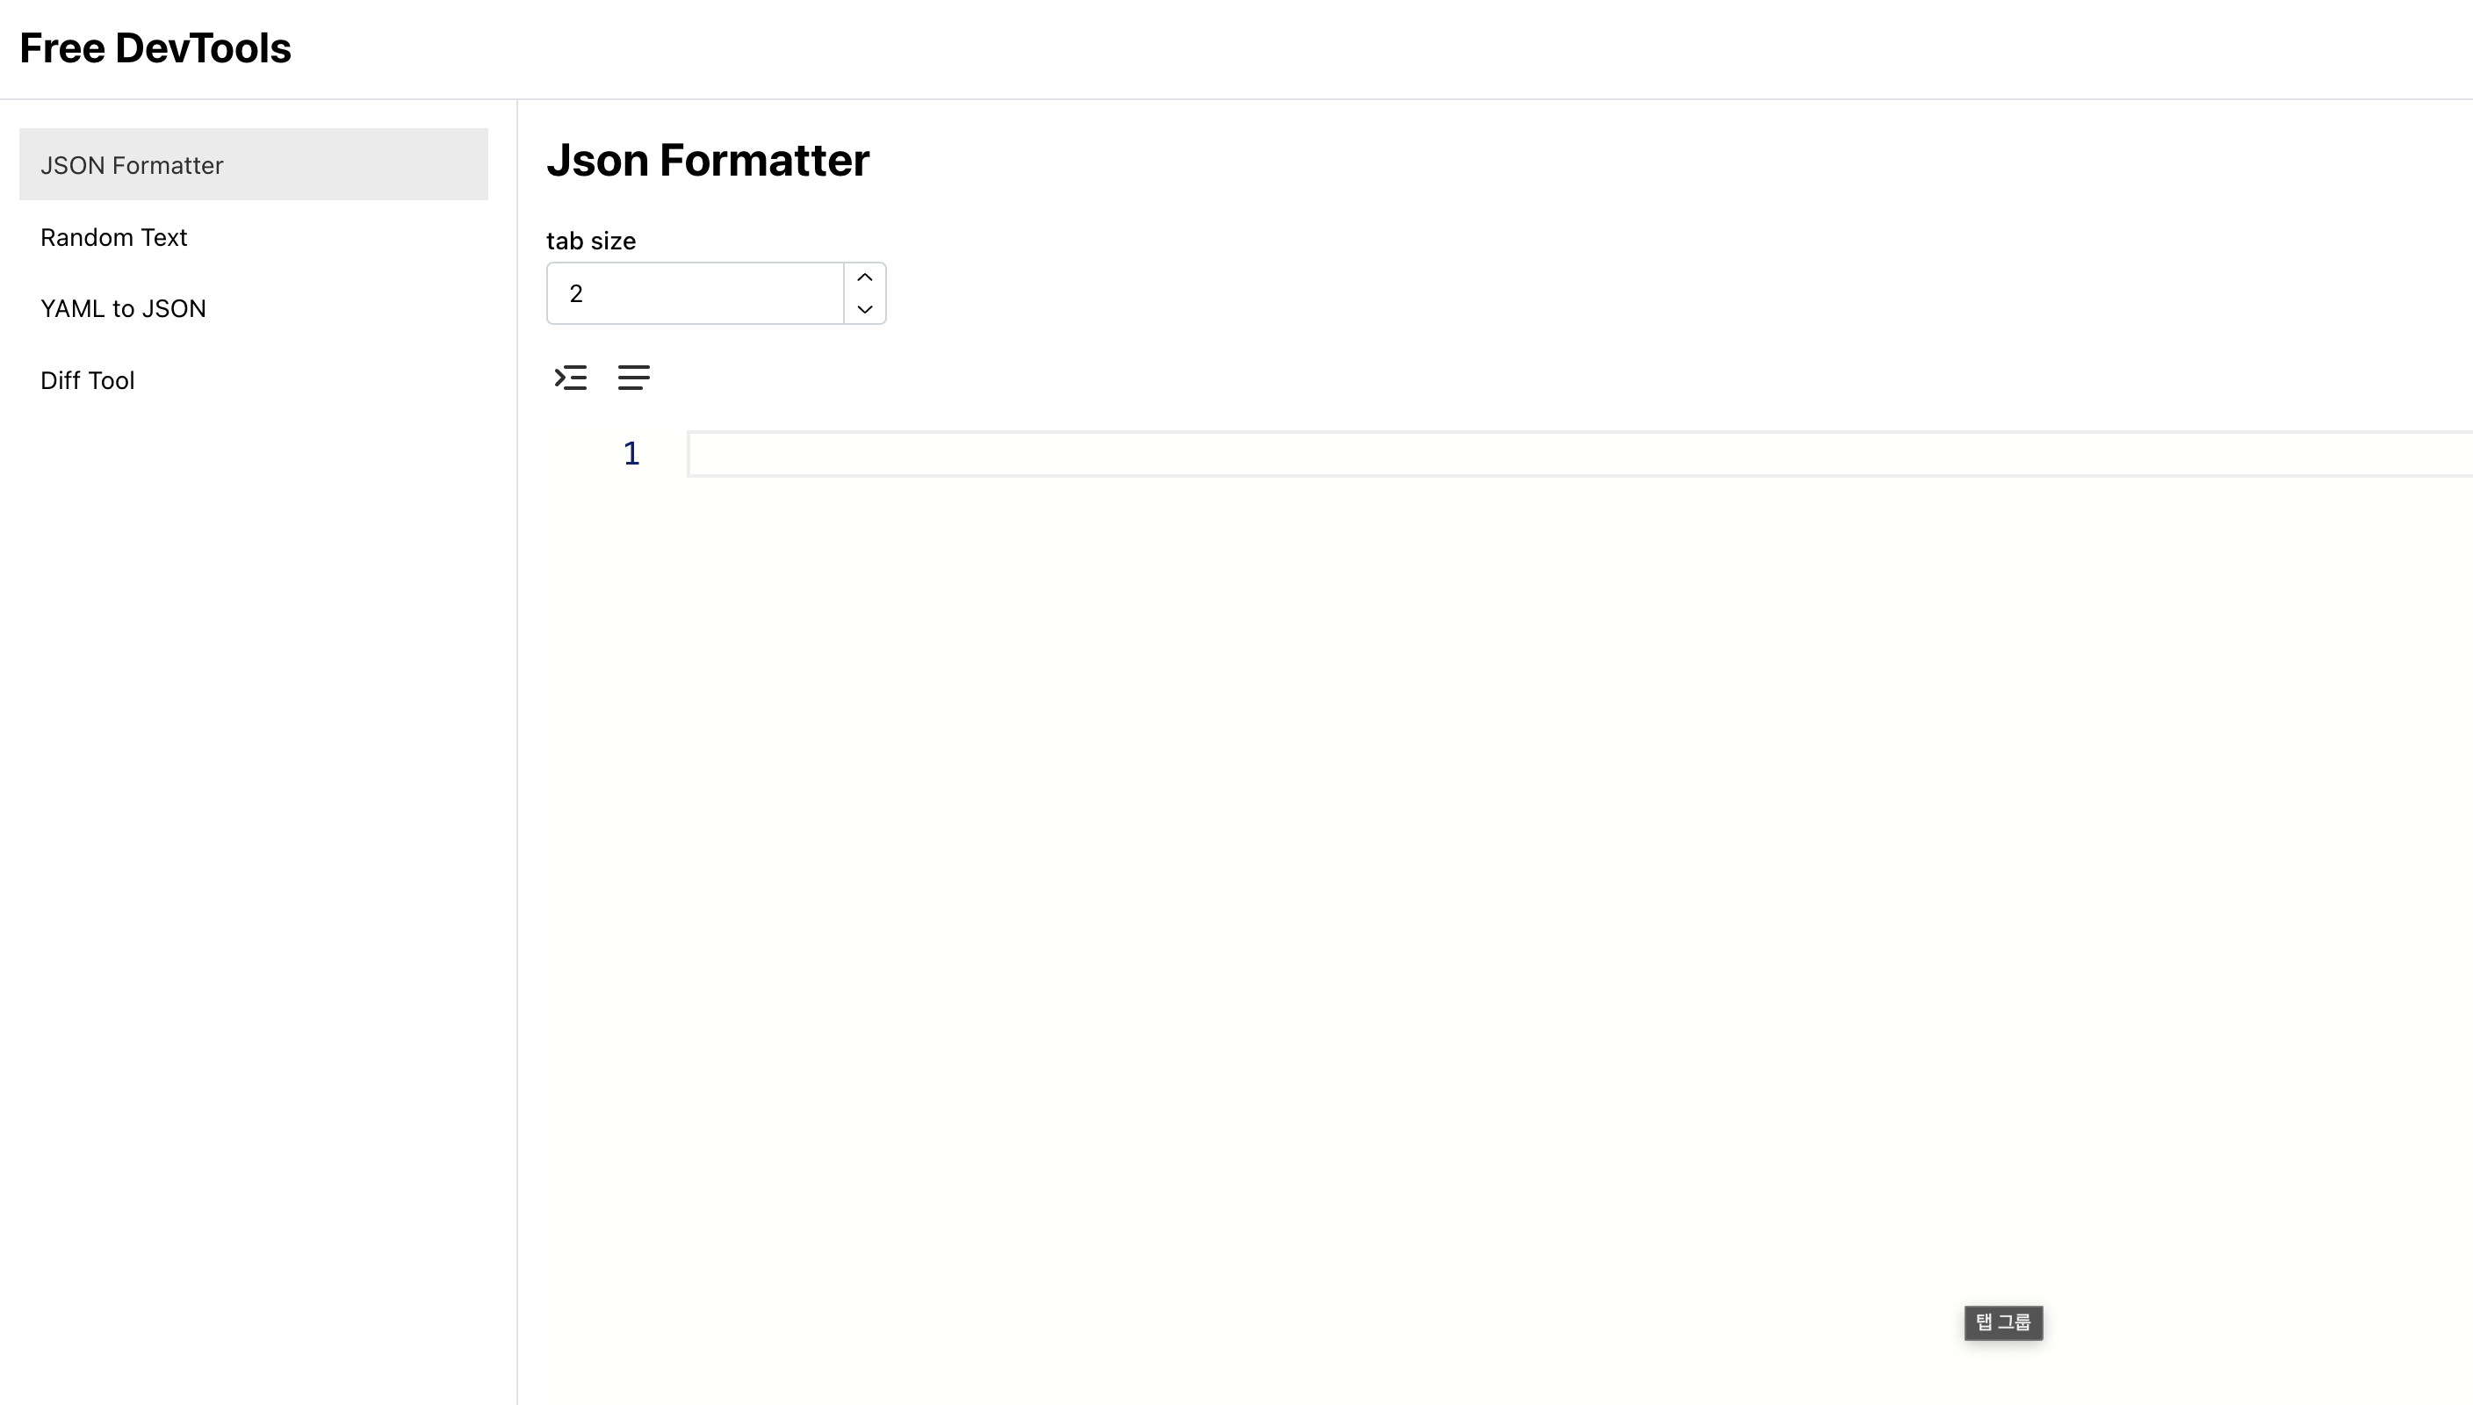Click the tab size input field

click(696, 292)
